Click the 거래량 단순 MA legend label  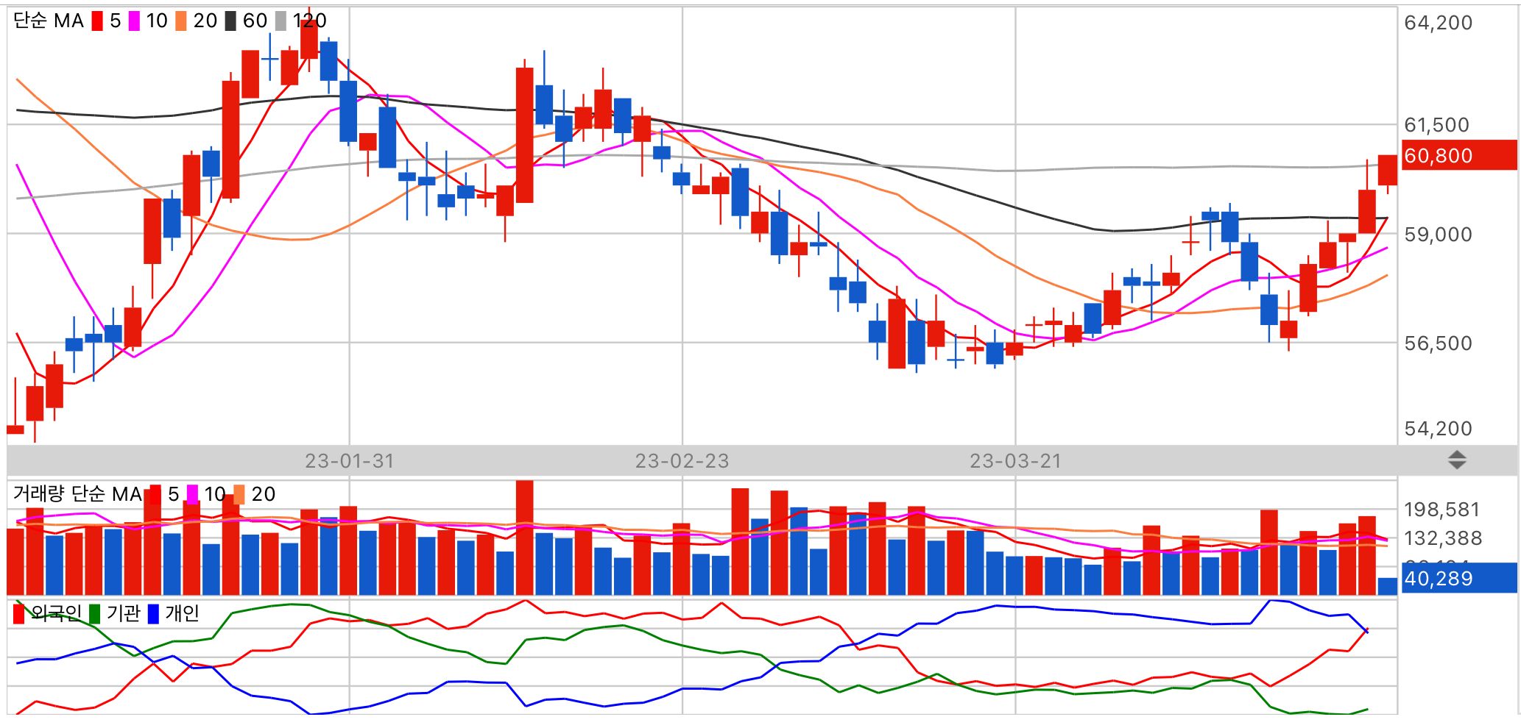pos(77,494)
